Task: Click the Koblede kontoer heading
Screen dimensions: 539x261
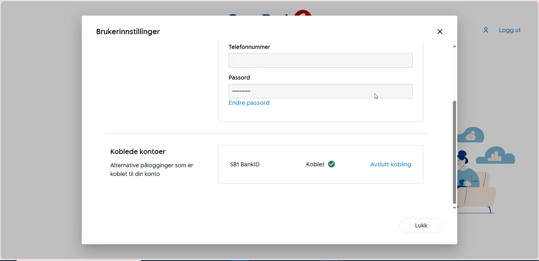Action: [138, 152]
